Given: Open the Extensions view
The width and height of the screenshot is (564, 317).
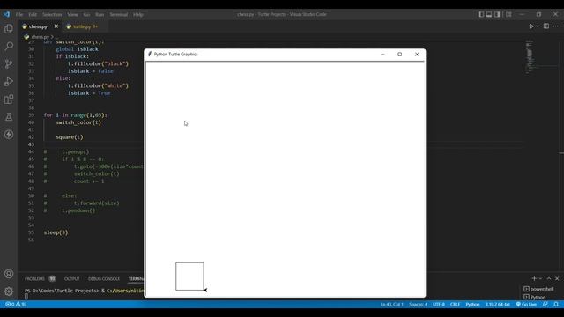Looking at the screenshot, I should tap(9, 100).
